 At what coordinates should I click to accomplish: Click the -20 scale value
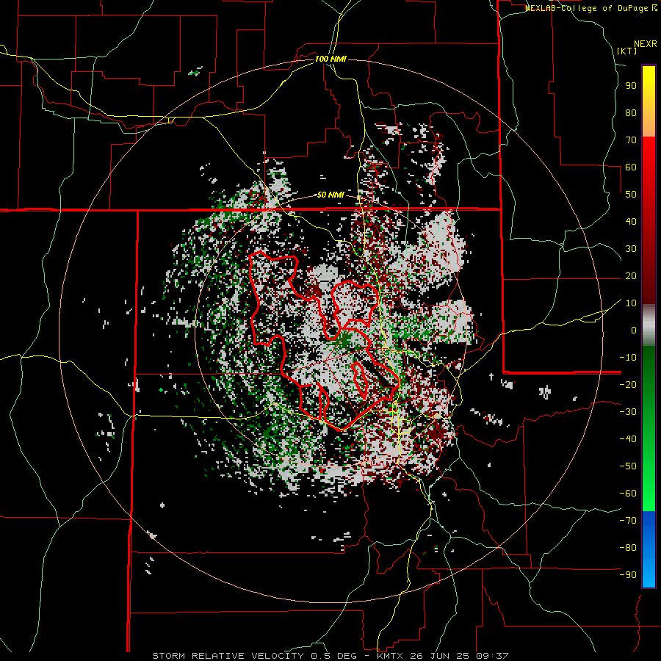[x=628, y=385]
